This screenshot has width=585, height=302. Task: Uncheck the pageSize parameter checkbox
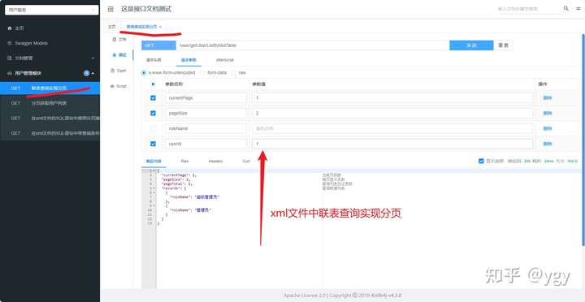point(153,113)
